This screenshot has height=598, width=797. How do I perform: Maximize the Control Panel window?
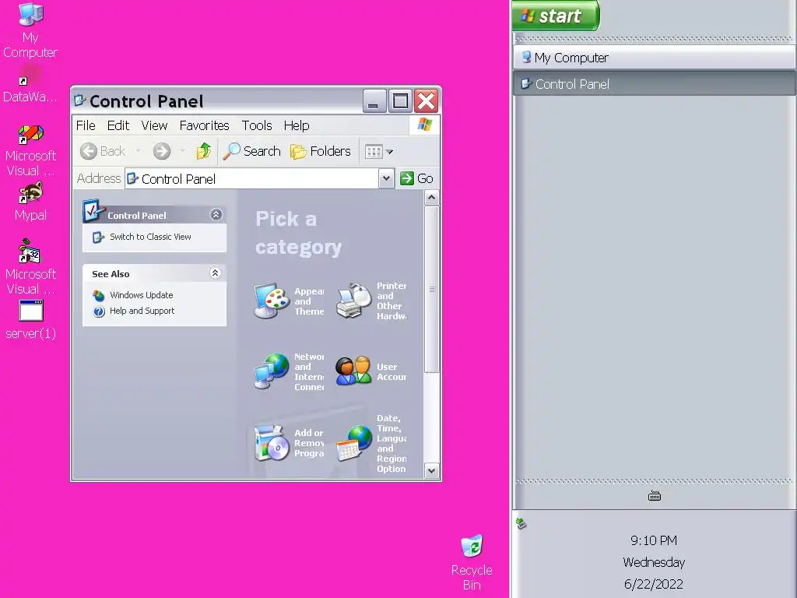tap(400, 100)
